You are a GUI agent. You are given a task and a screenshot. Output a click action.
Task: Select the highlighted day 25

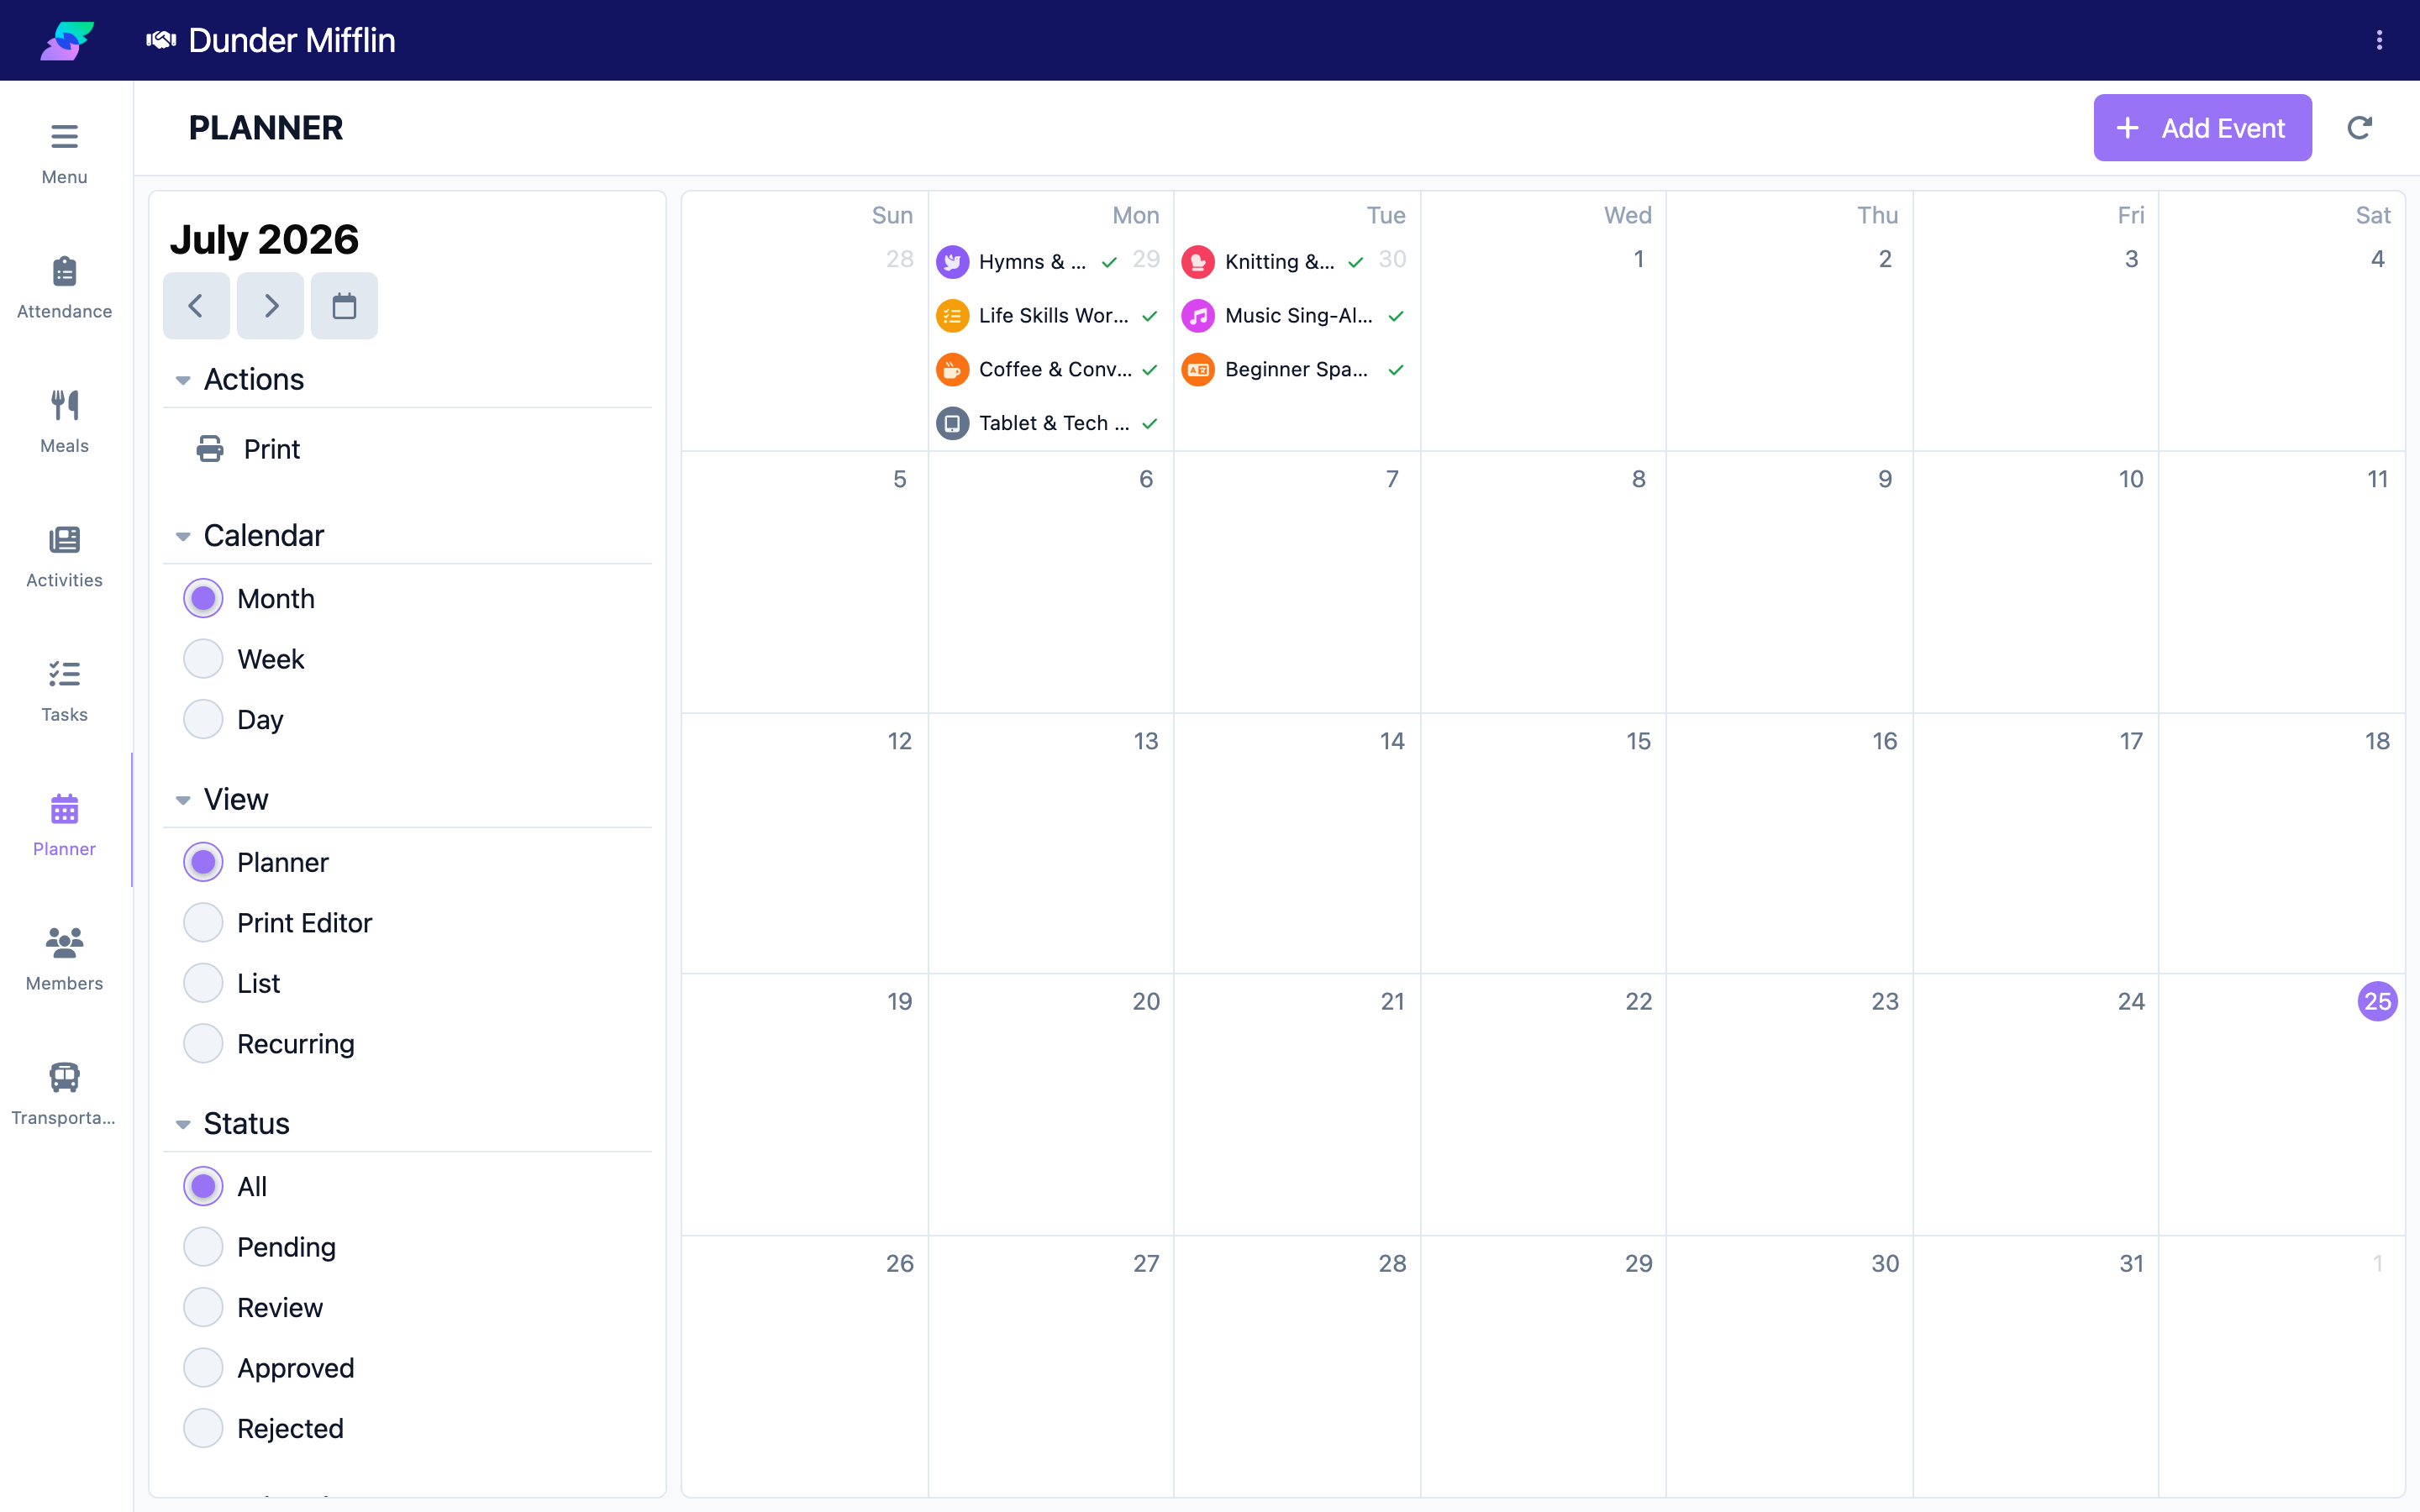click(x=2377, y=1001)
